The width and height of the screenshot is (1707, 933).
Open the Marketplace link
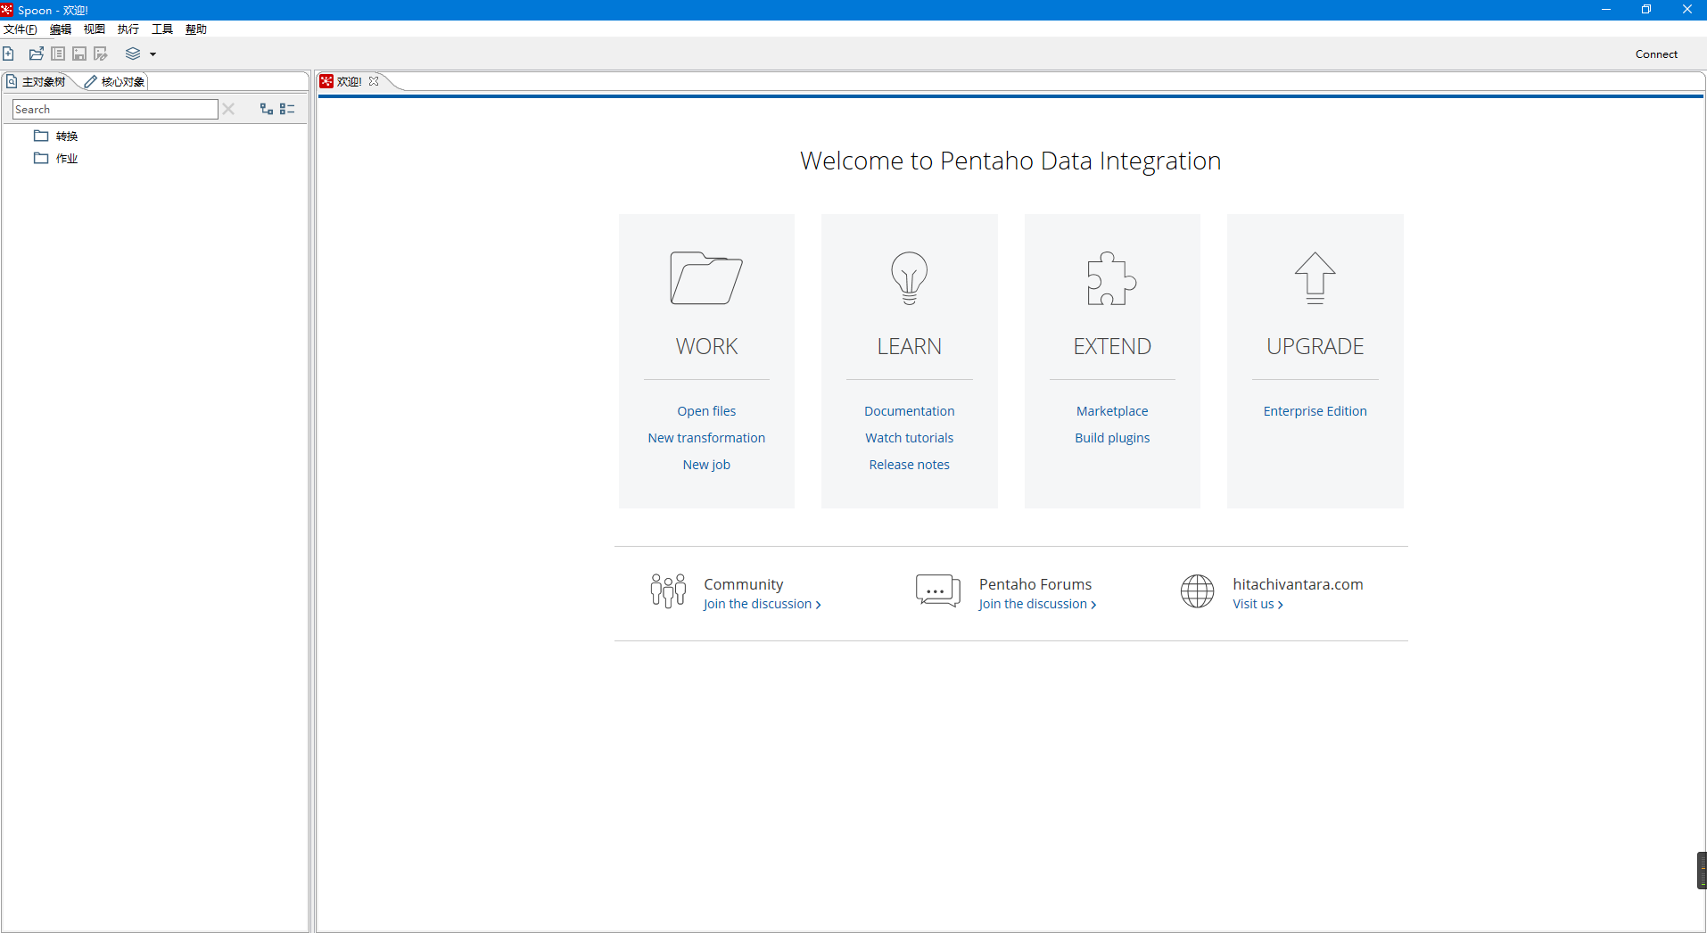click(1112, 411)
